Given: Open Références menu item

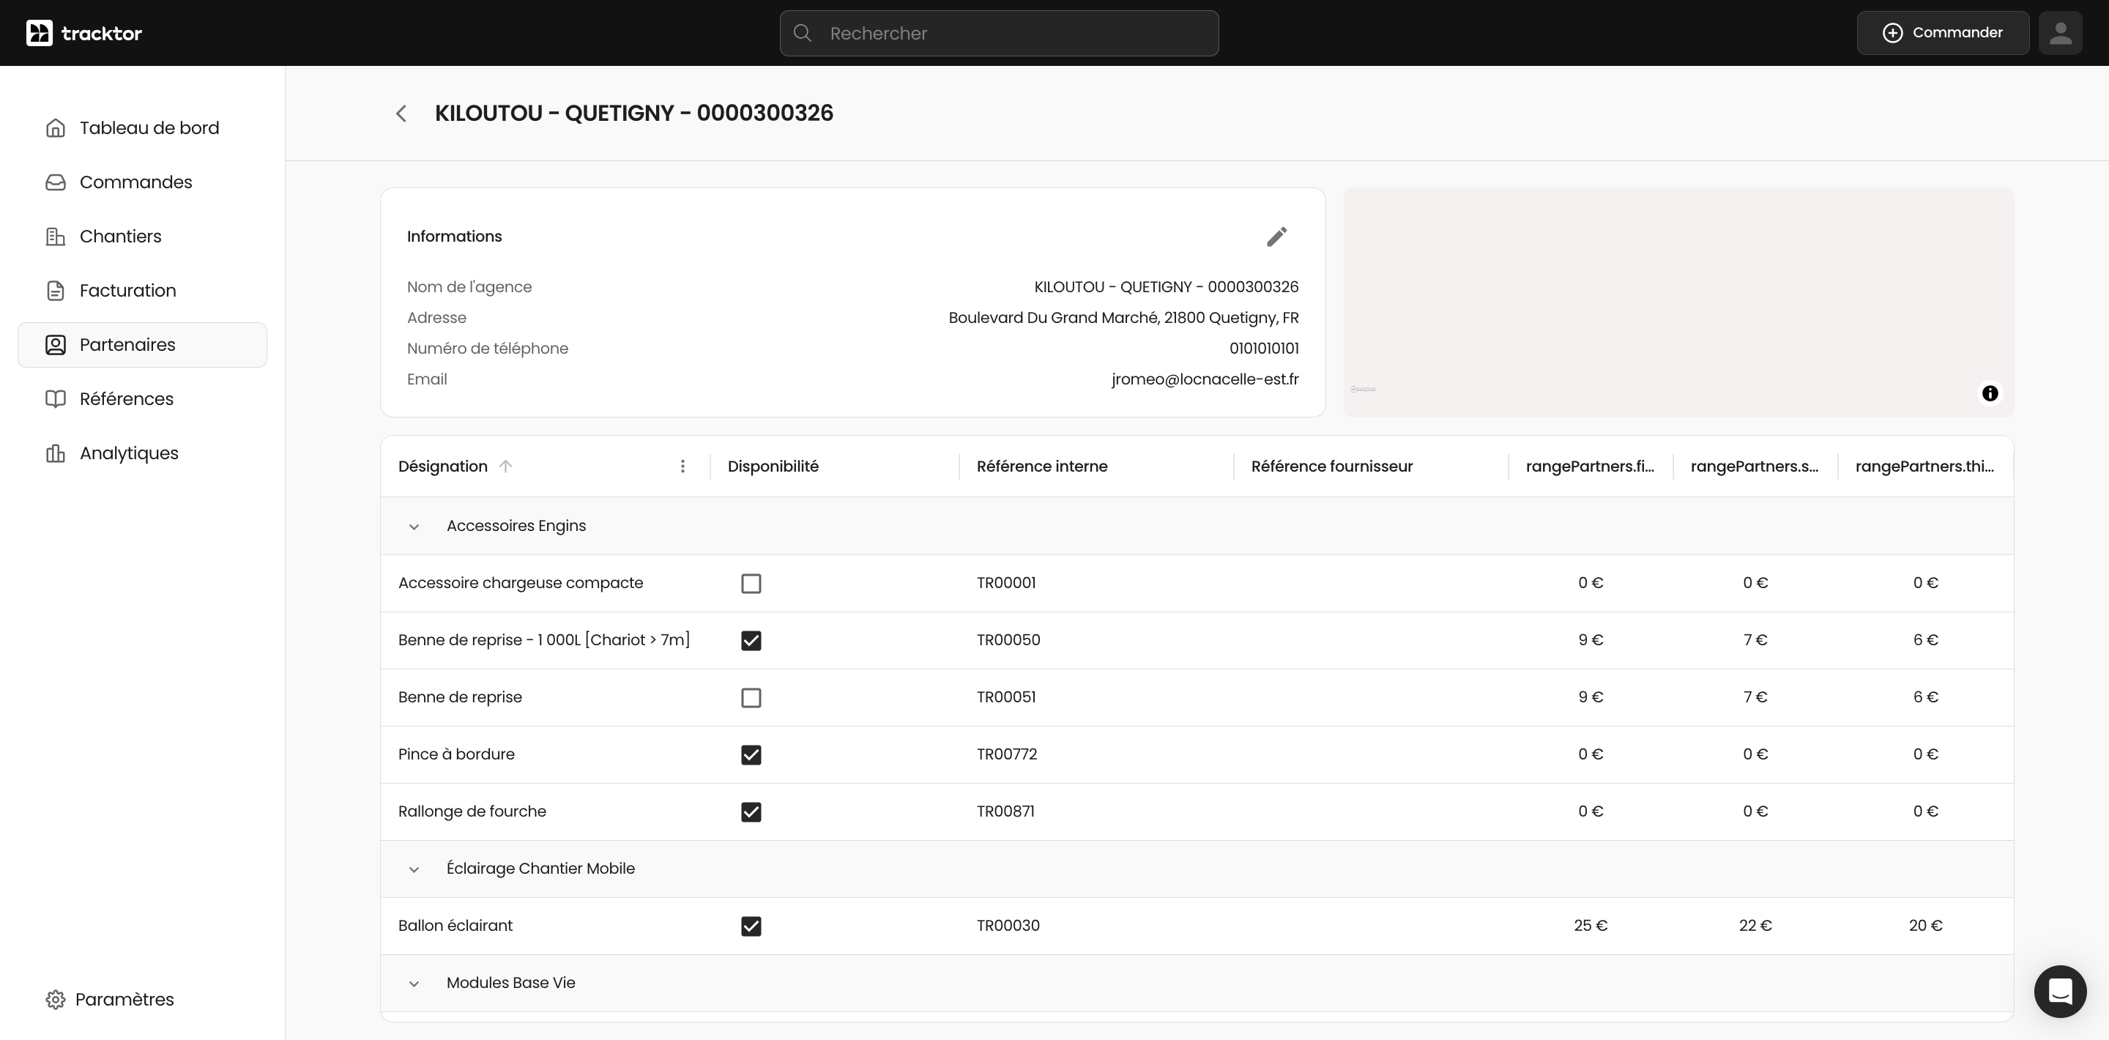Looking at the screenshot, I should [x=143, y=399].
